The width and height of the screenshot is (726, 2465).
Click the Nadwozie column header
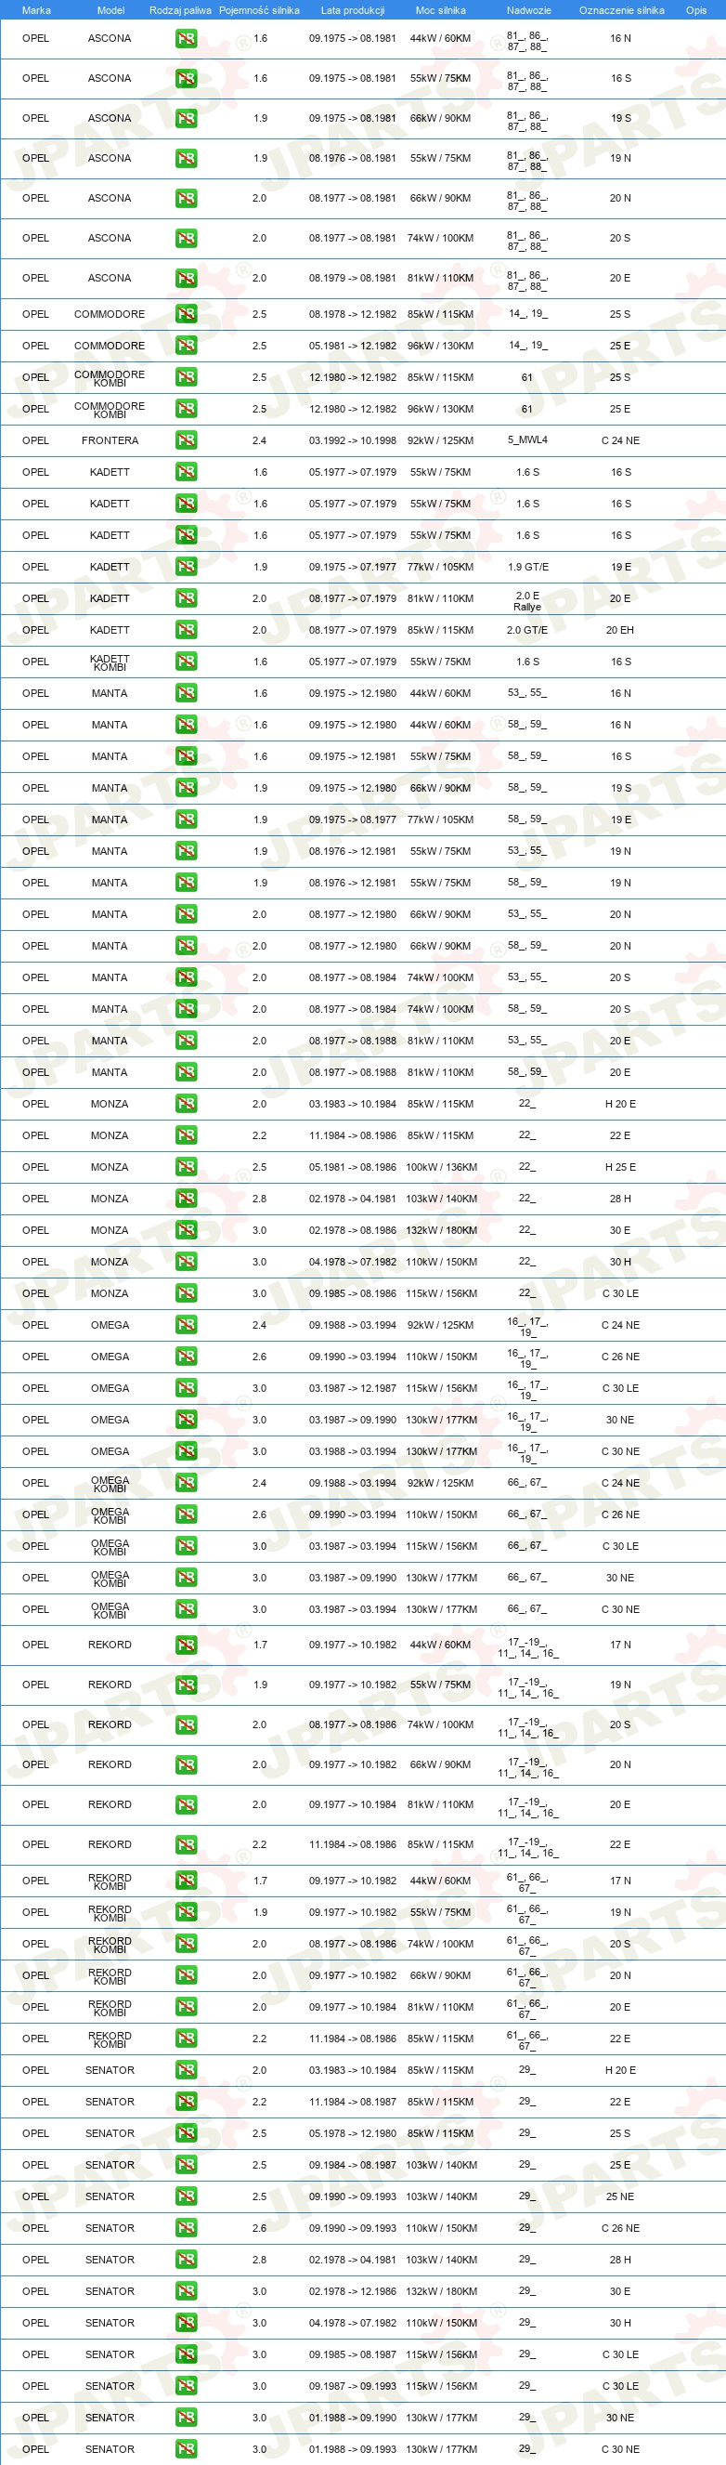(528, 10)
